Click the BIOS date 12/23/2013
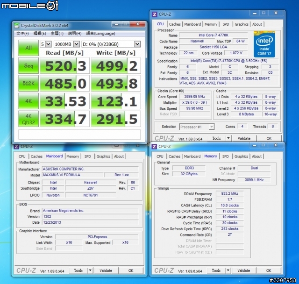299x284 pixels. pyautogui.click(x=90, y=222)
